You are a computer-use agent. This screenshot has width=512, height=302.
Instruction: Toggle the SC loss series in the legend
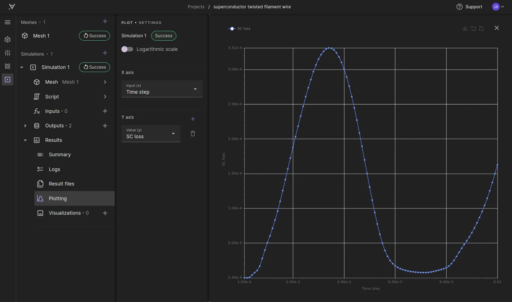pos(239,29)
